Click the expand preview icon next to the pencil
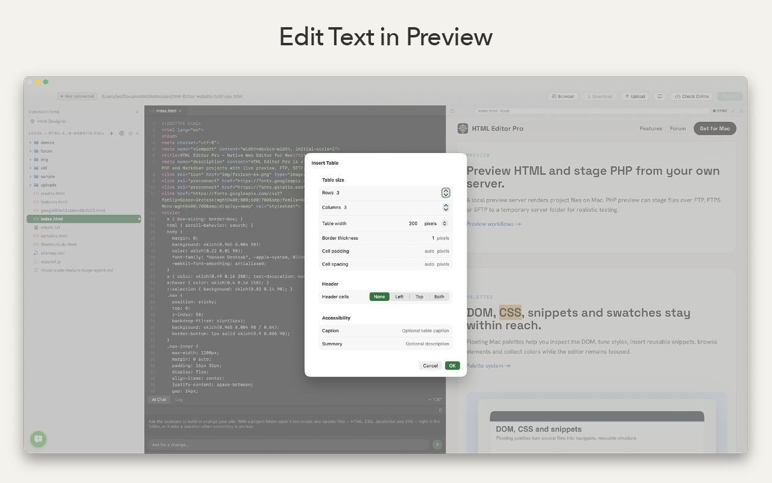 tap(741, 111)
